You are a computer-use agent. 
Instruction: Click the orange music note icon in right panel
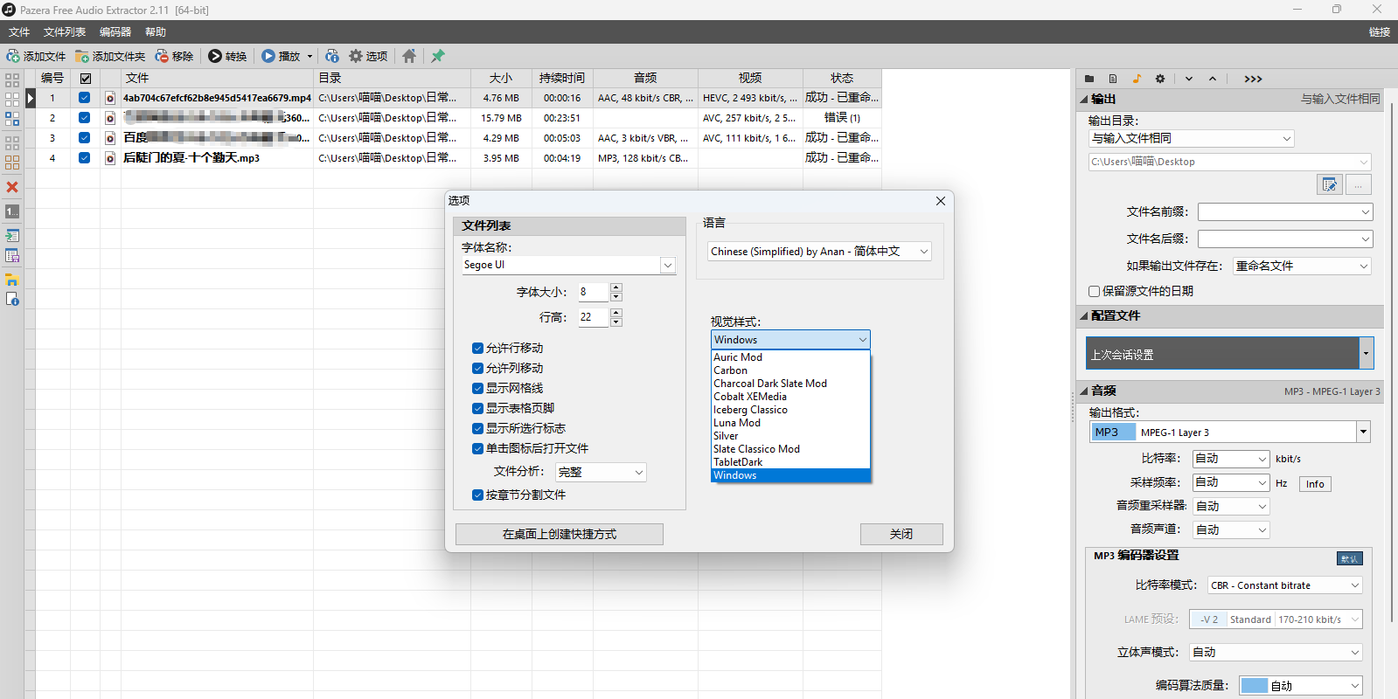tap(1137, 79)
